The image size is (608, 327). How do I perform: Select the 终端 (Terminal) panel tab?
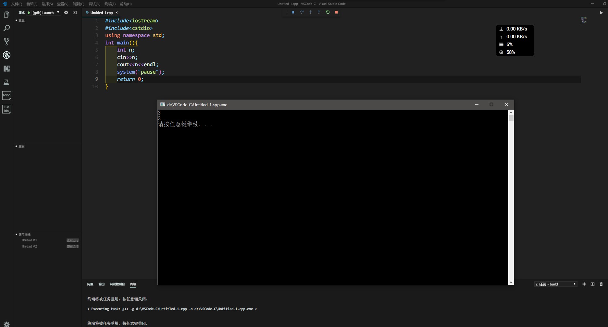(x=133, y=284)
